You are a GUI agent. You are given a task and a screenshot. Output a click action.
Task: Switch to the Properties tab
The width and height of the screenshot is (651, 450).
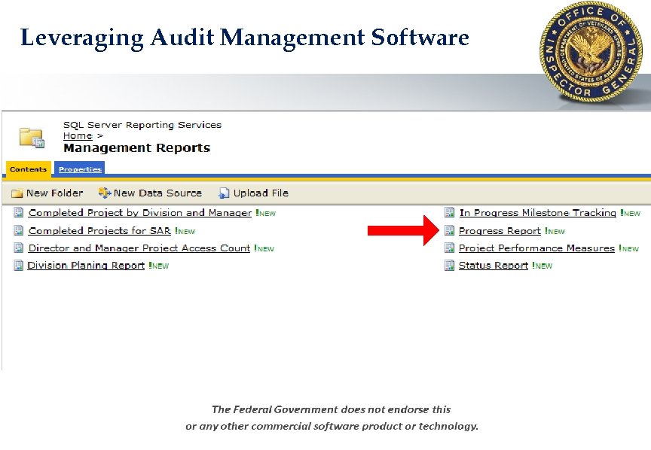80,169
